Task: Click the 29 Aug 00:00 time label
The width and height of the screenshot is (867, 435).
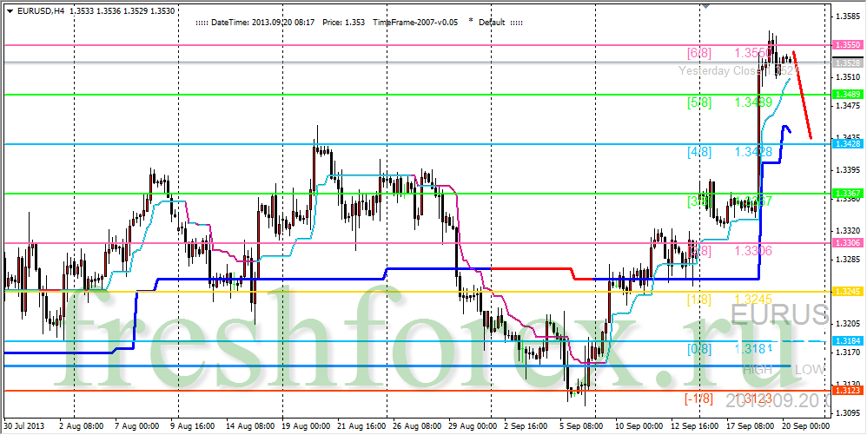Action: coord(472,426)
